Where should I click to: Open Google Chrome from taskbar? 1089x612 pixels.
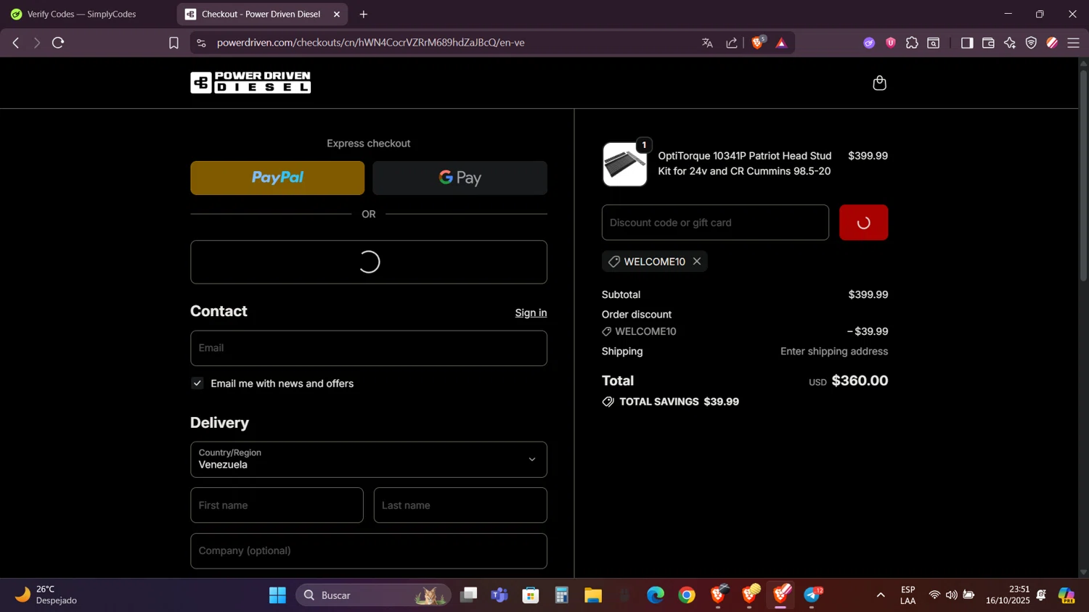(687, 595)
